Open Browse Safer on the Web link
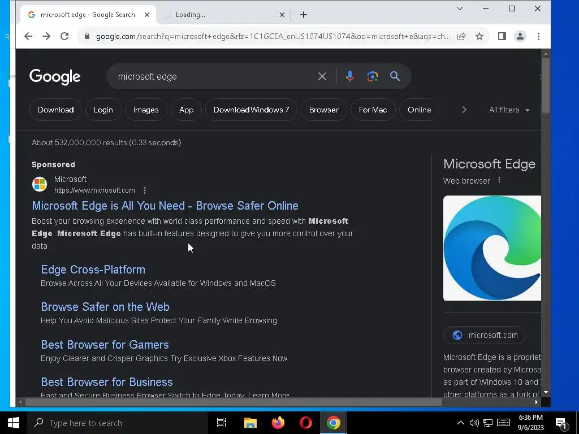This screenshot has height=434, width=579. point(105,307)
